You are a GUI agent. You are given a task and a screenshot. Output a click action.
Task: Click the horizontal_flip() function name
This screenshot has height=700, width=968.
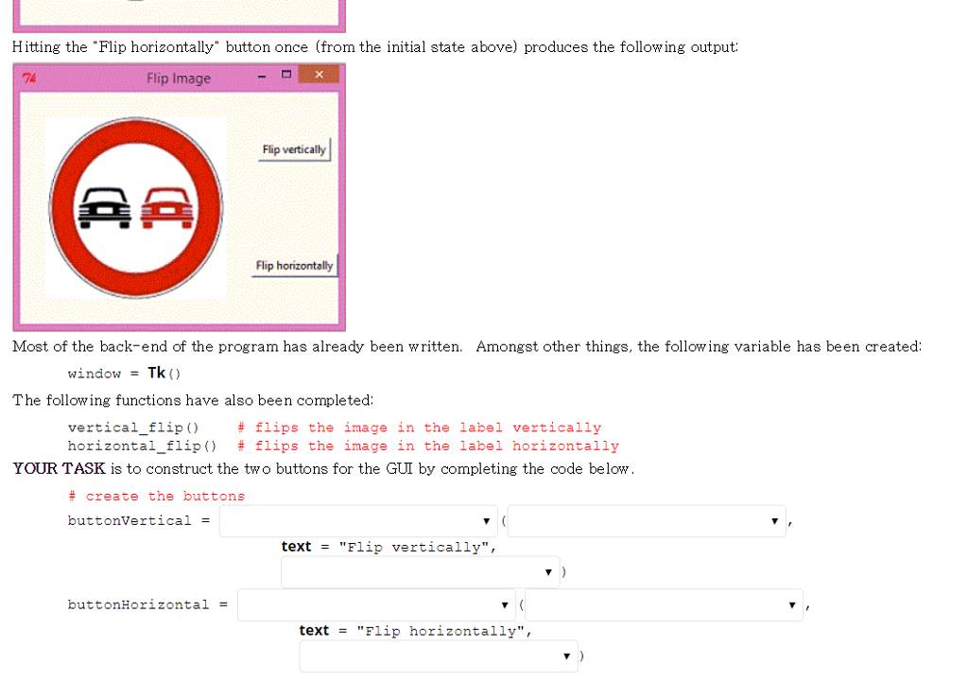coord(142,446)
